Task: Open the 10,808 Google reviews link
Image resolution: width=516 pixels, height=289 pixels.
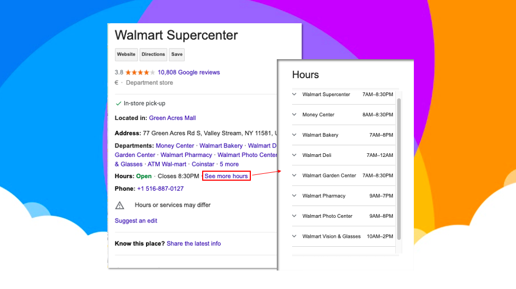Action: (x=188, y=72)
